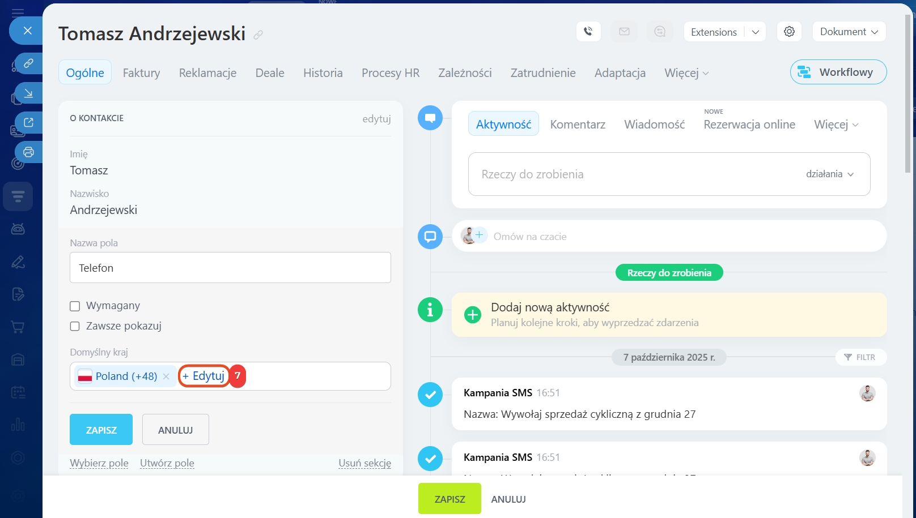The width and height of the screenshot is (916, 518).
Task: Click the Rzeczy do zrobienia input box
Action: pos(669,174)
